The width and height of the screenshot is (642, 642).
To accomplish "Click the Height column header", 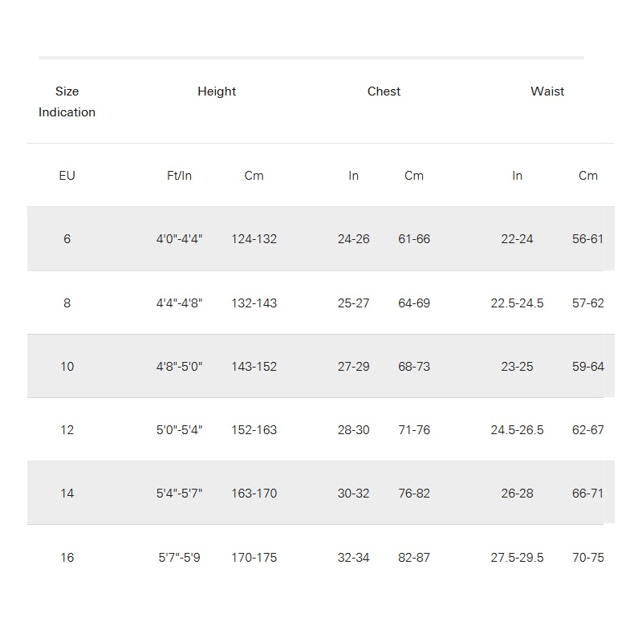I will click(217, 91).
